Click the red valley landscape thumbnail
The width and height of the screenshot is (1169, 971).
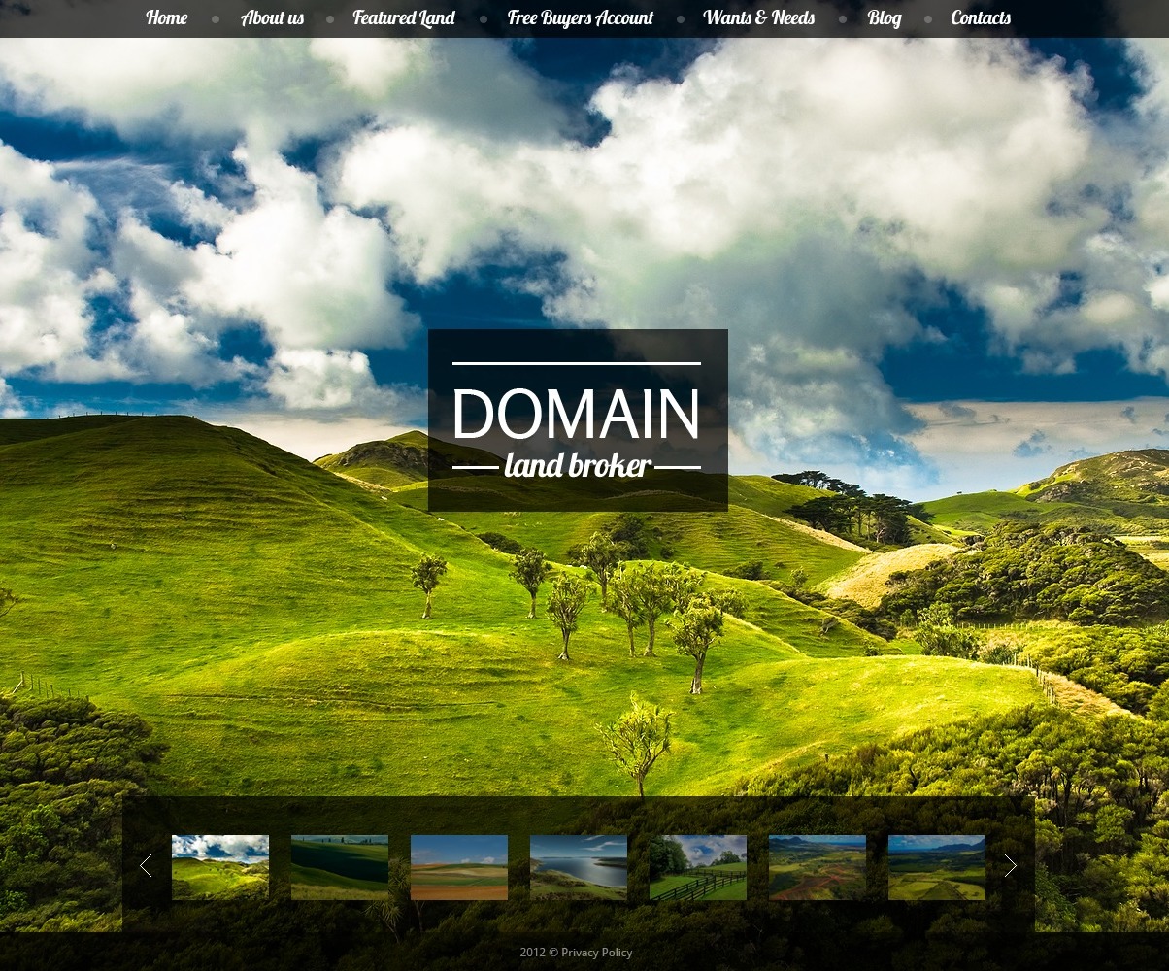click(x=817, y=865)
